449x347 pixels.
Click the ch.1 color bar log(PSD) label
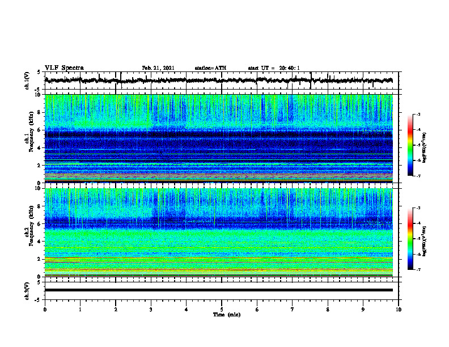point(425,148)
